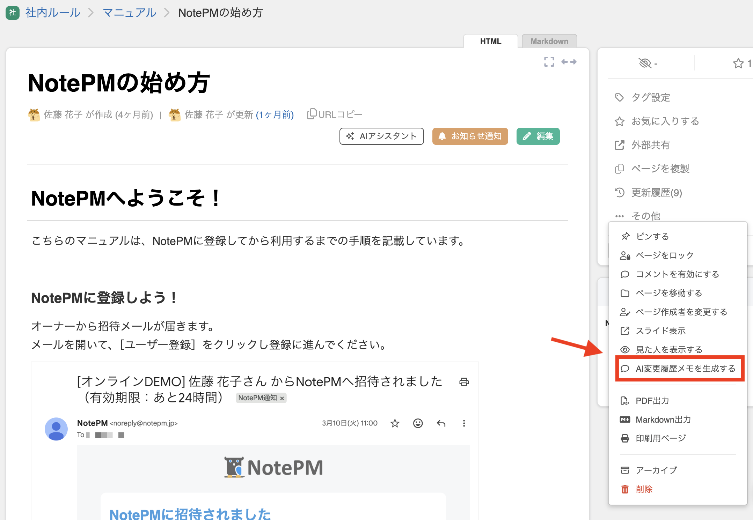
Task: Click the green 社 note icon
Action: pyautogui.click(x=13, y=13)
